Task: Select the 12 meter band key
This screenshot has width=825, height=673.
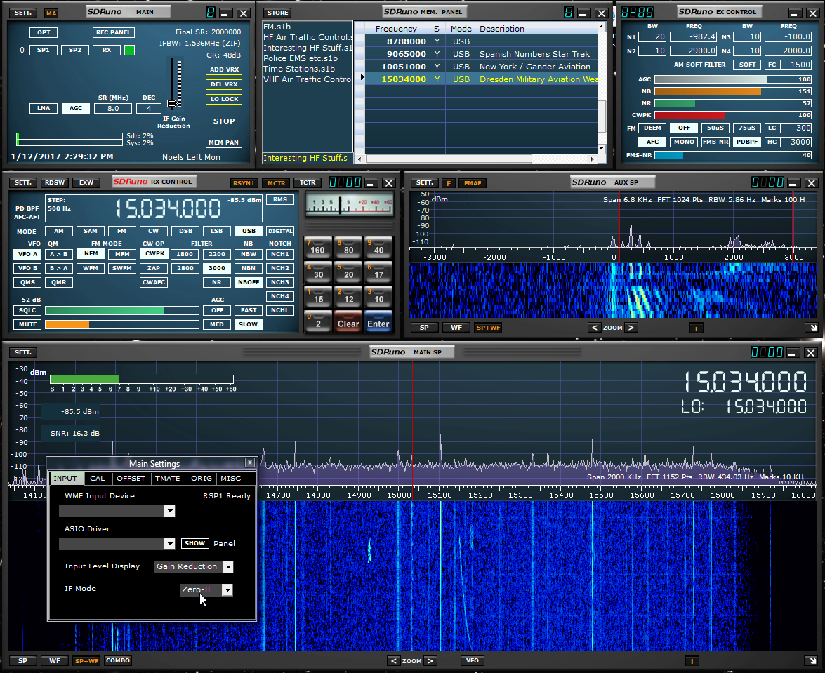Action: 348,297
